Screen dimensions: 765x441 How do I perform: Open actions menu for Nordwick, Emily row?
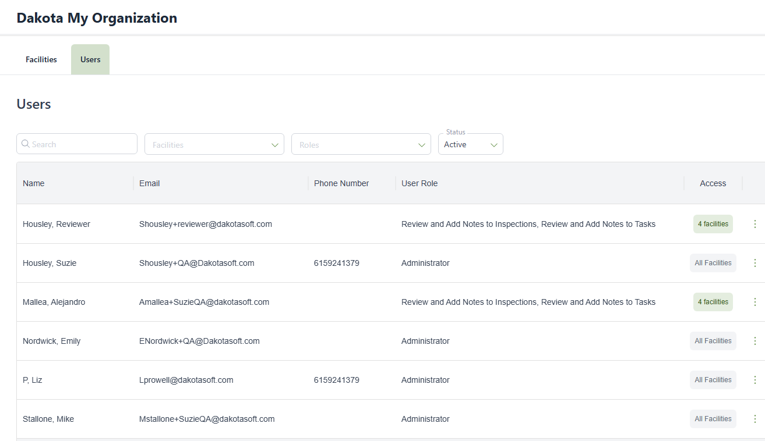point(755,341)
